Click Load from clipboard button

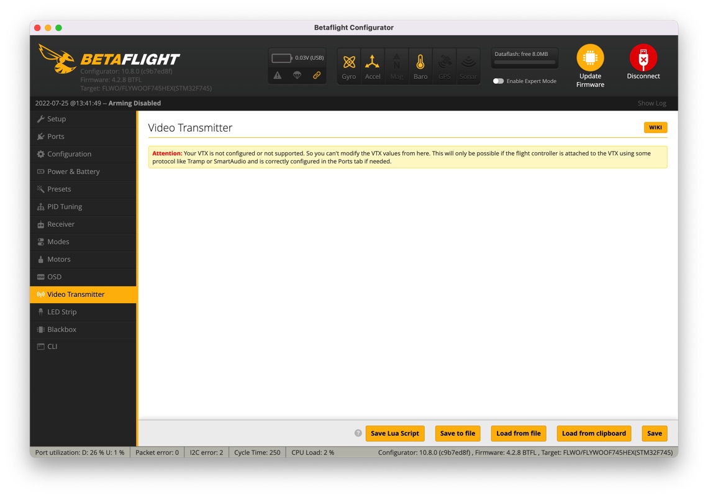point(594,433)
